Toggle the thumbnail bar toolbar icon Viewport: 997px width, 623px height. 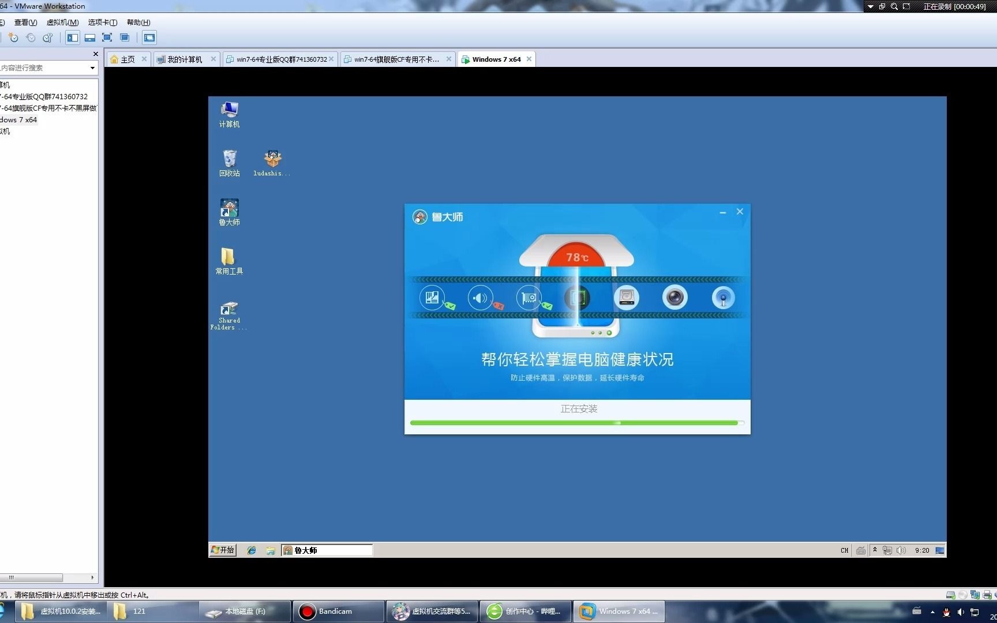coord(90,37)
